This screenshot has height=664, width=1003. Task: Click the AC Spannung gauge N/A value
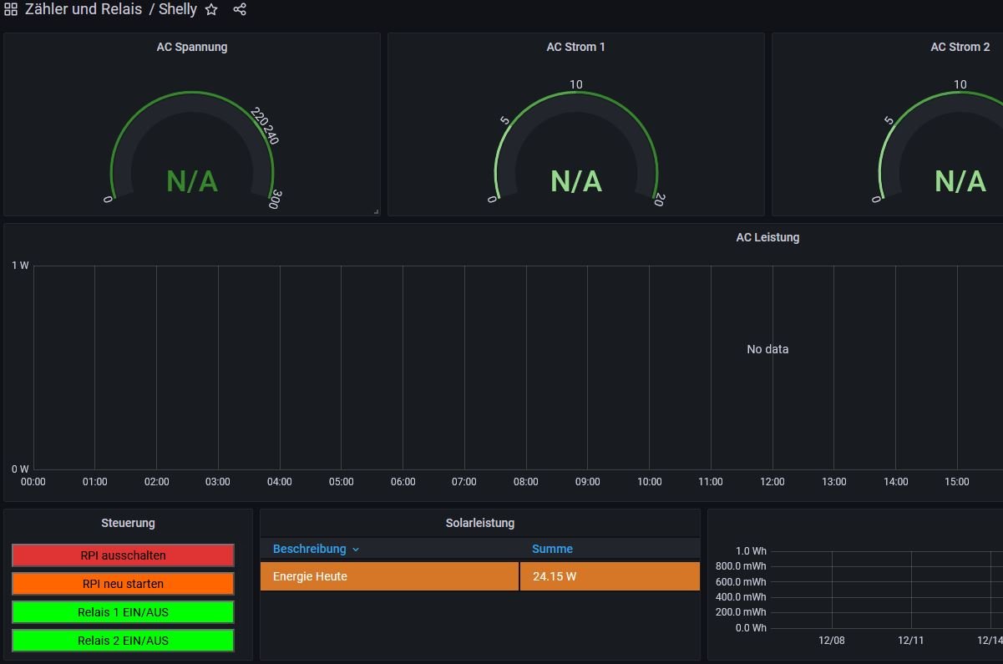click(191, 181)
